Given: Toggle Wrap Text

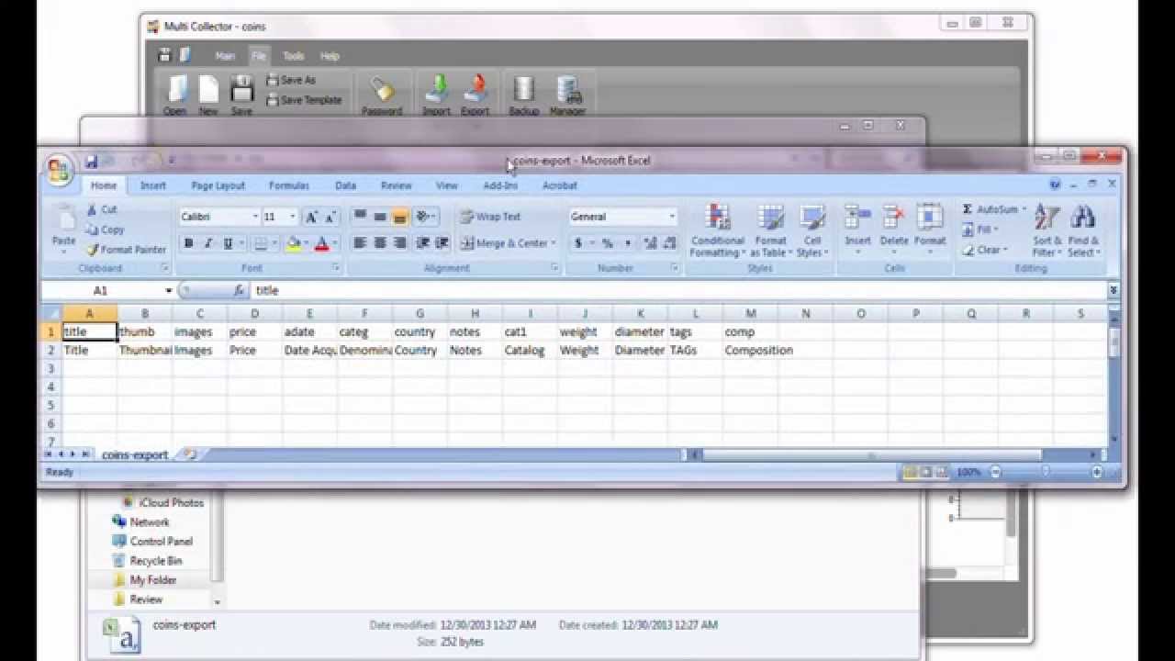Looking at the screenshot, I should (491, 217).
